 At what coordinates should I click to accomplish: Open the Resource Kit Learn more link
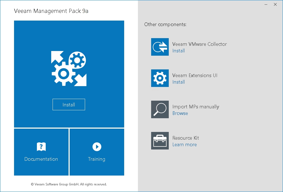pos(184,145)
